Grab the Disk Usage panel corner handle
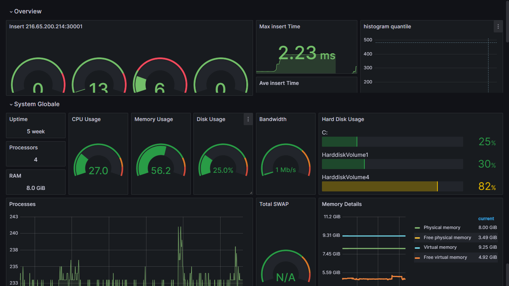This screenshot has width=509, height=286. [x=251, y=193]
